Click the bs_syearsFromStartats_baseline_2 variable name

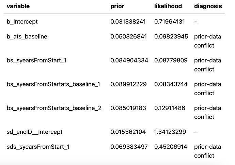click(54, 108)
